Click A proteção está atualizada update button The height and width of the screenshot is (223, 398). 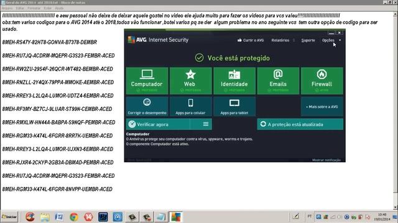(x=300, y=124)
